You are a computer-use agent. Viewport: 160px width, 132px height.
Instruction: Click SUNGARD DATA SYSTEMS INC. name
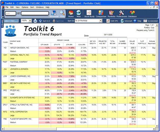(x=23, y=98)
